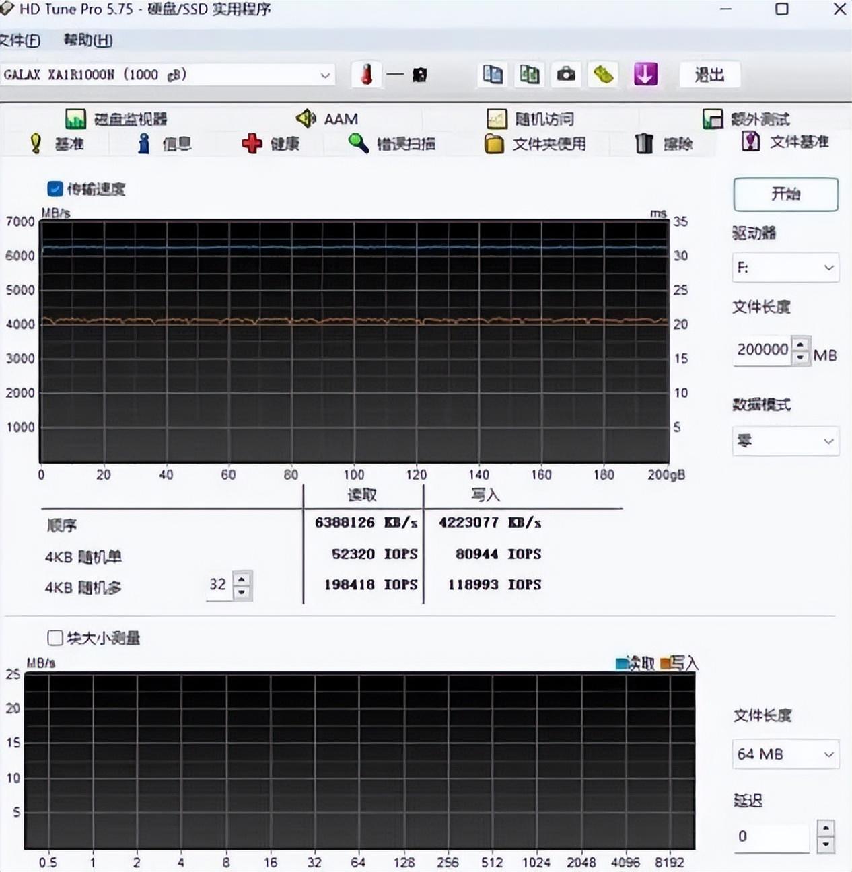Open the 帮助(H) menu

click(88, 40)
